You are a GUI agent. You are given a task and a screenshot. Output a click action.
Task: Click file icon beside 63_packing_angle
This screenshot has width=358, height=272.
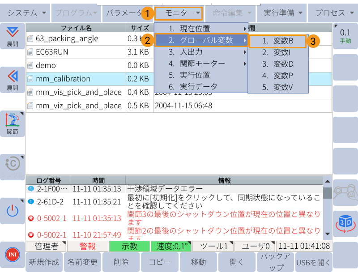pos(30,38)
